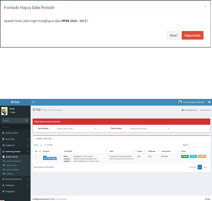
Task: Click the user avatar icon in top bar
Action: click(x=180, y=102)
